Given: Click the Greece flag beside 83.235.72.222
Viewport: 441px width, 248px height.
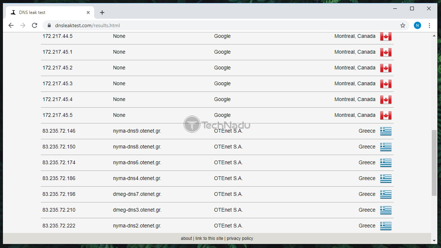Looking at the screenshot, I should pos(386,225).
